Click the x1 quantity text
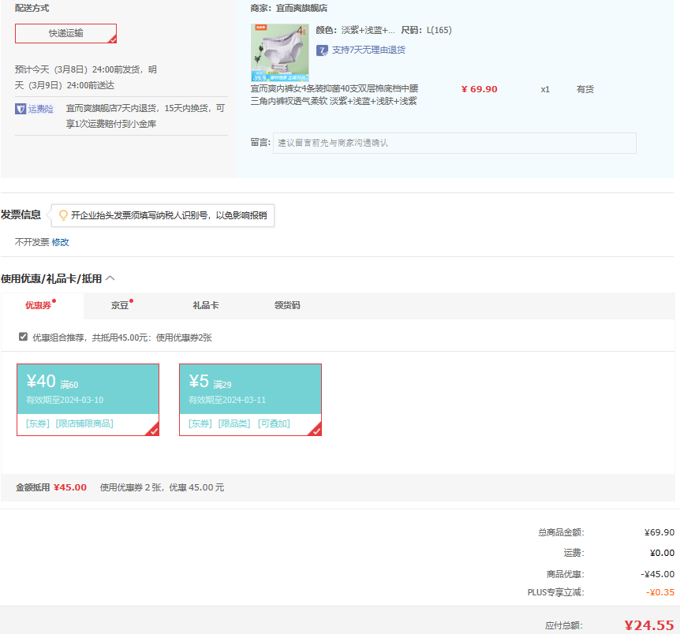The height and width of the screenshot is (634, 680). tap(545, 89)
